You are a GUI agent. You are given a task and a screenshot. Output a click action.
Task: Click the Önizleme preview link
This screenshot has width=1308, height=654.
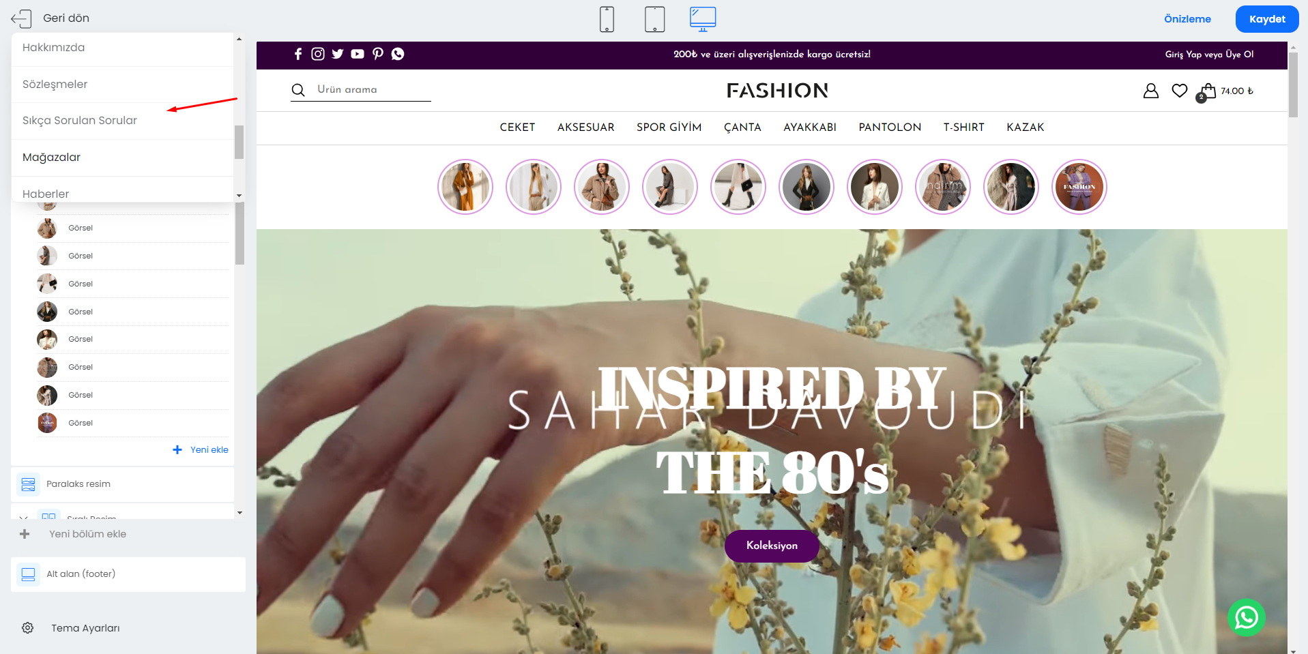1187,19
